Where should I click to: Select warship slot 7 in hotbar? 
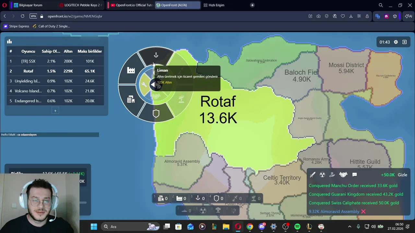coord(185,211)
